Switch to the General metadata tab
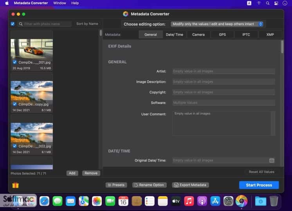Image resolution: width=292 pixels, height=211 pixels. tap(150, 34)
